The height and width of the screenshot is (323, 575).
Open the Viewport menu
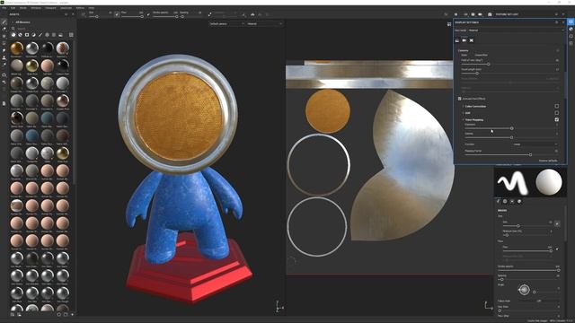50,8
